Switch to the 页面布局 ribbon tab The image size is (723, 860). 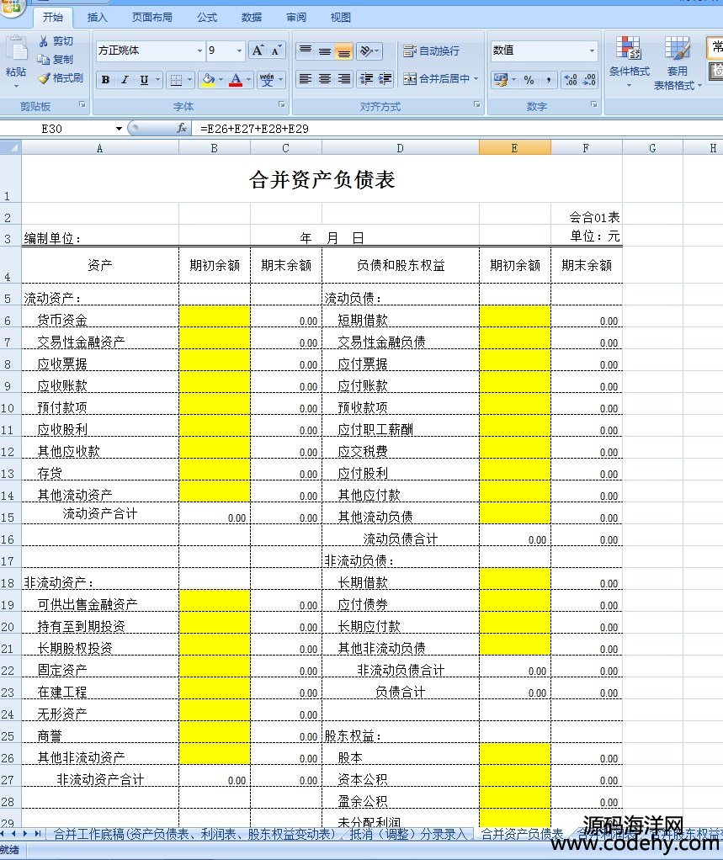point(152,18)
